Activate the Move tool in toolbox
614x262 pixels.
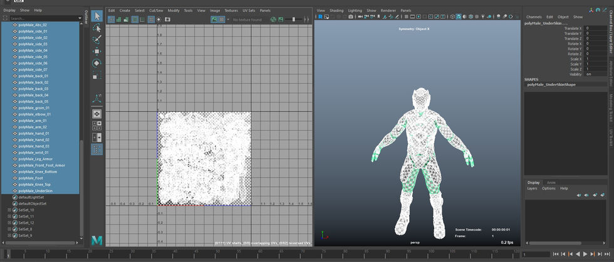pyautogui.click(x=96, y=51)
